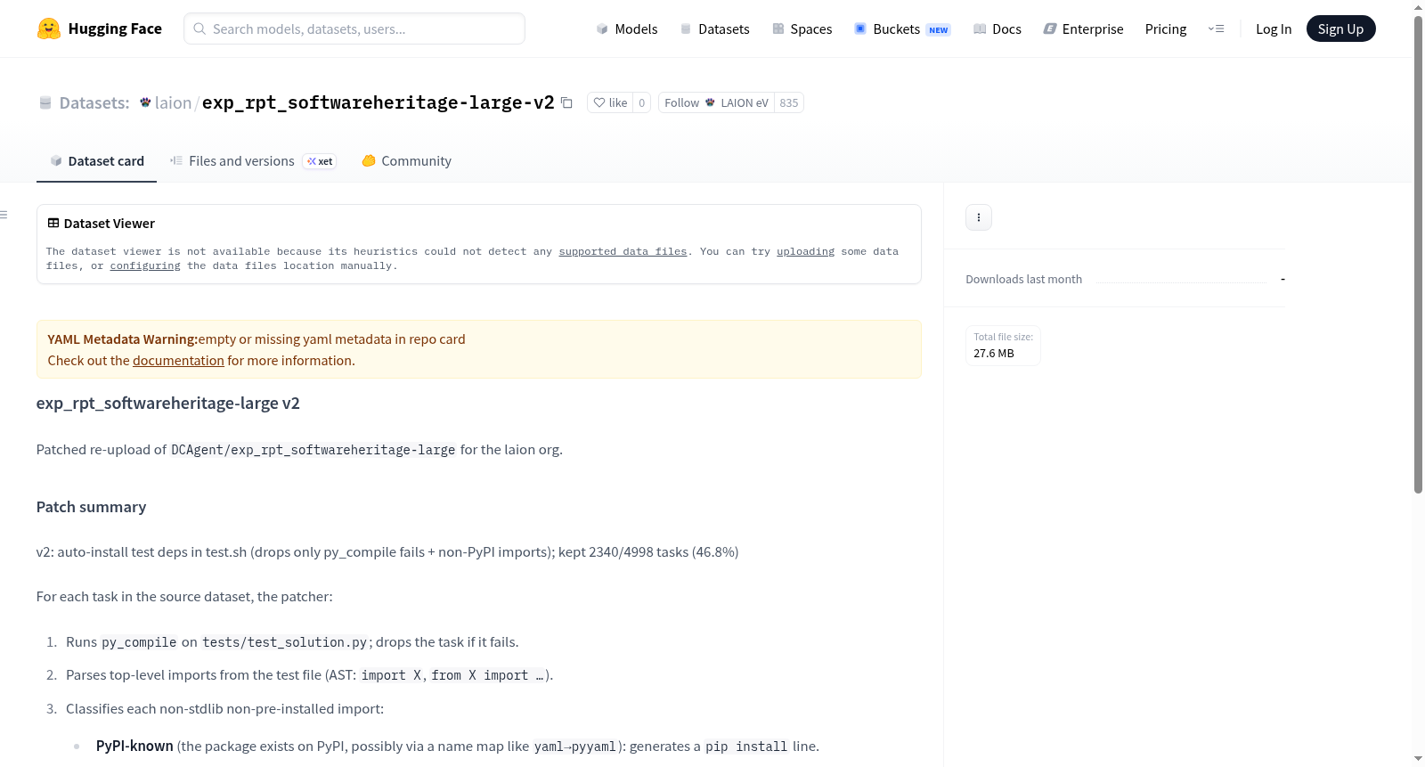1425x767 pixels.
Task: Click the PyPI-known bullet text
Action: [134, 747]
